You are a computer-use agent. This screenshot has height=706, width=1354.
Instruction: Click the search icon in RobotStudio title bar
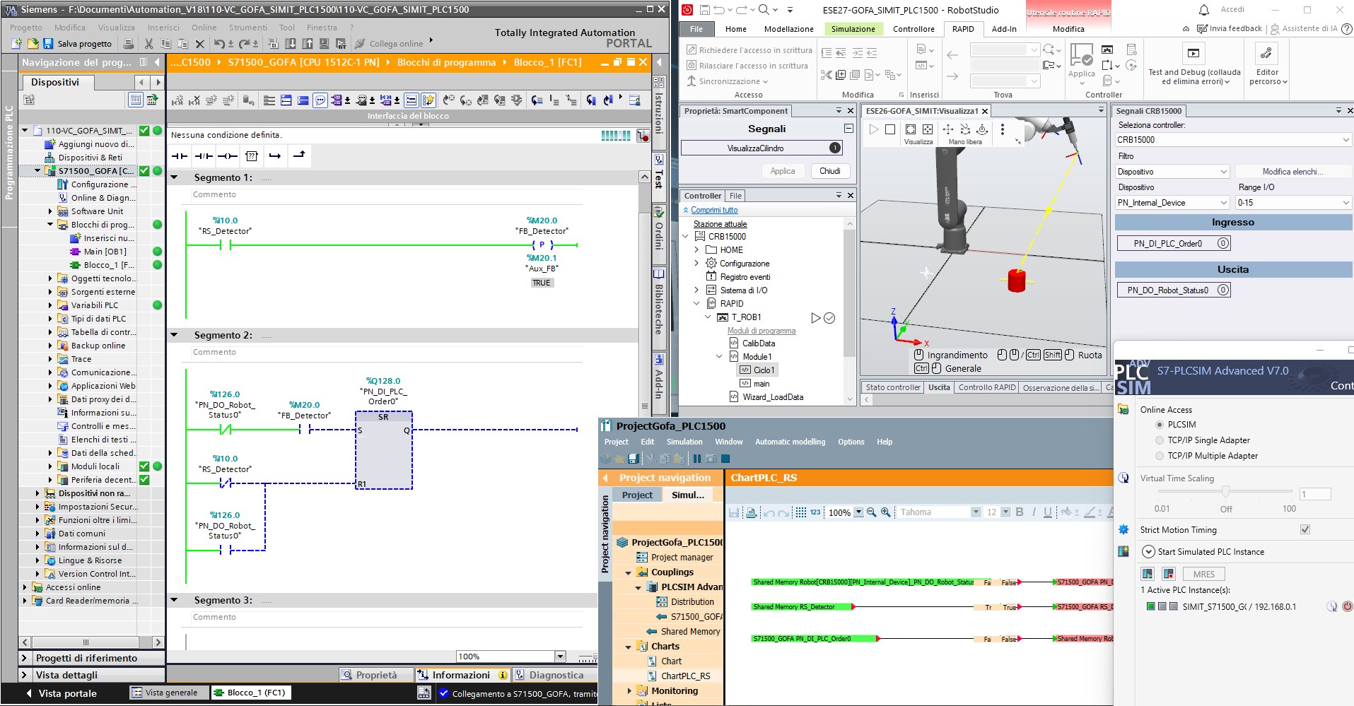click(x=764, y=10)
